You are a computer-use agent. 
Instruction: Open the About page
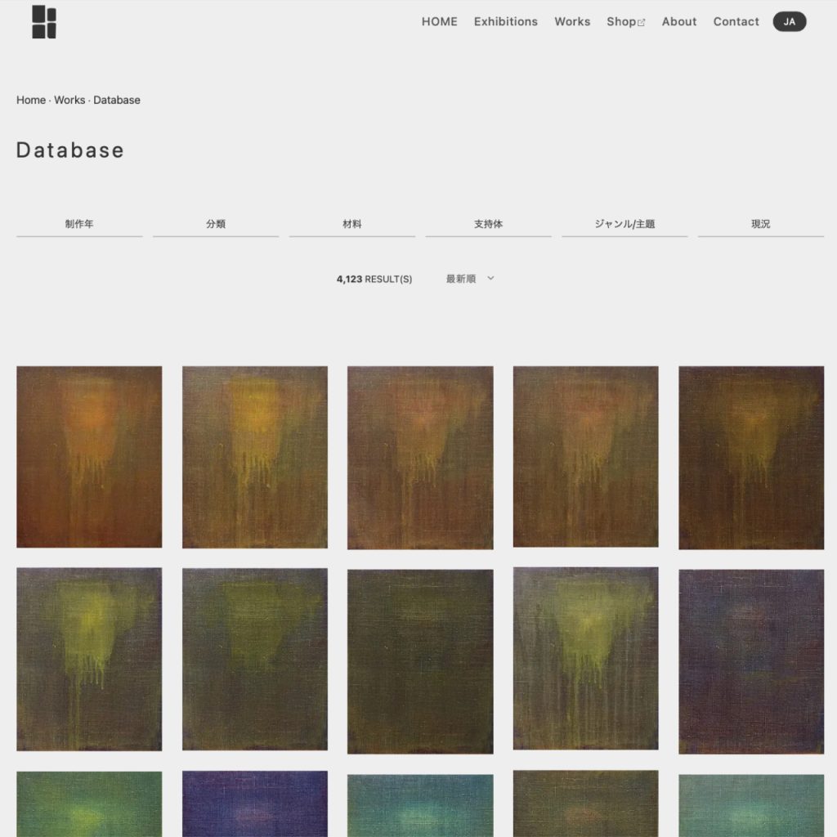click(679, 22)
